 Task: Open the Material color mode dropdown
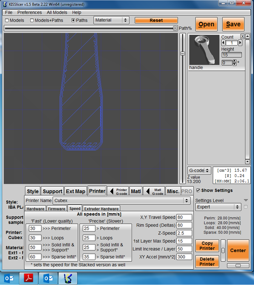(x=111, y=20)
